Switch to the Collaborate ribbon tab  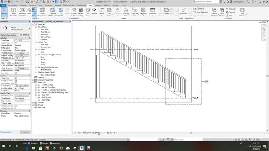[x=82, y=5]
